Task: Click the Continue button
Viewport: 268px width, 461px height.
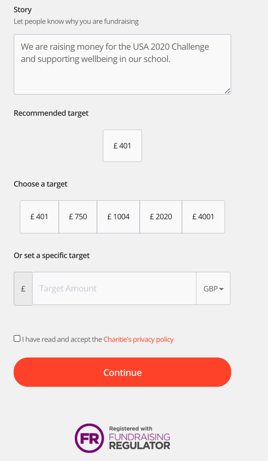Action: click(x=122, y=372)
